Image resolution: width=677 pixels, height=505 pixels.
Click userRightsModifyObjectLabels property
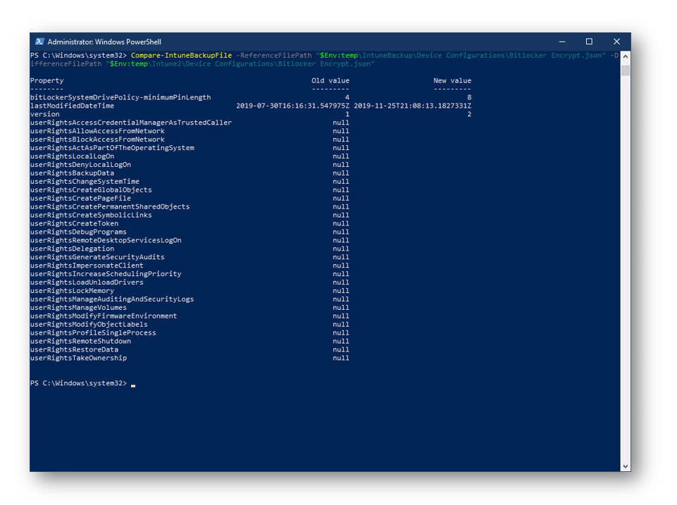click(89, 325)
